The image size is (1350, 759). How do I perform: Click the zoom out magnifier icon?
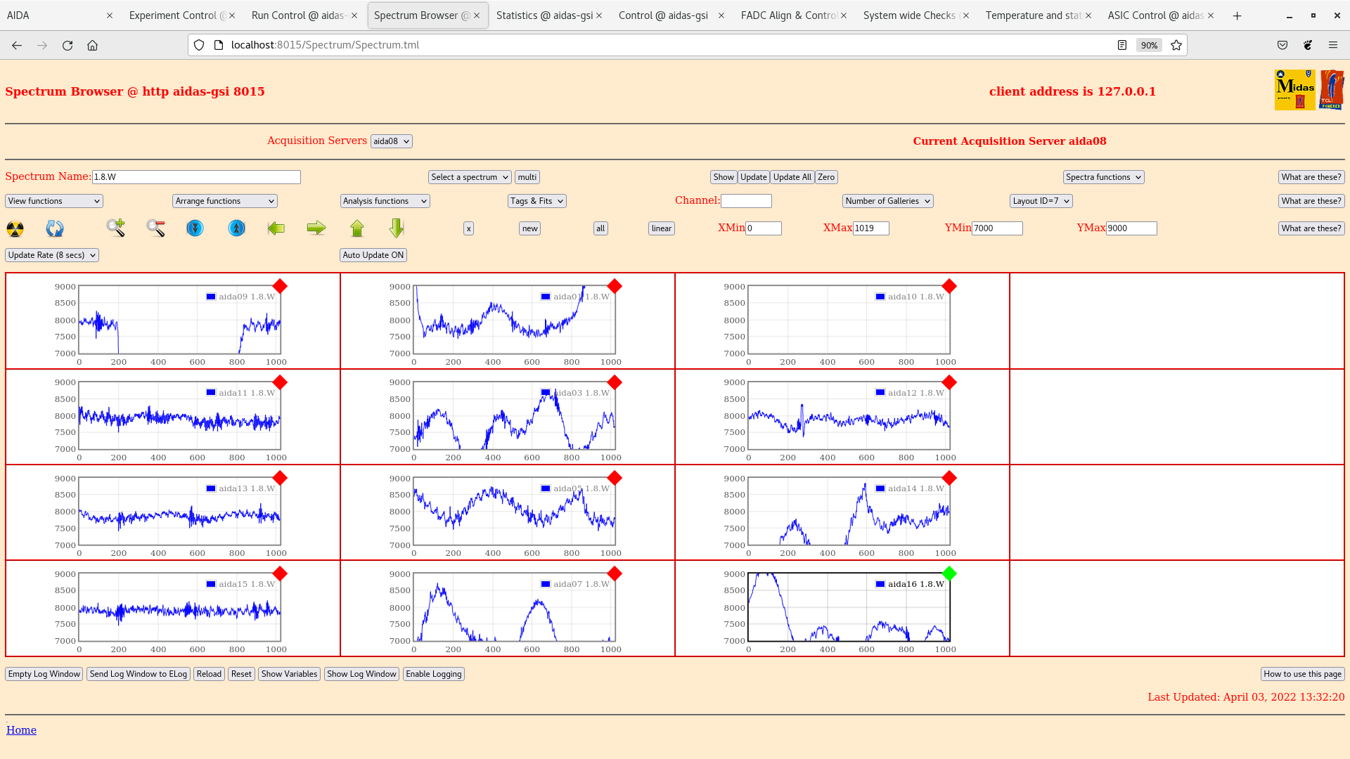pyautogui.click(x=155, y=228)
